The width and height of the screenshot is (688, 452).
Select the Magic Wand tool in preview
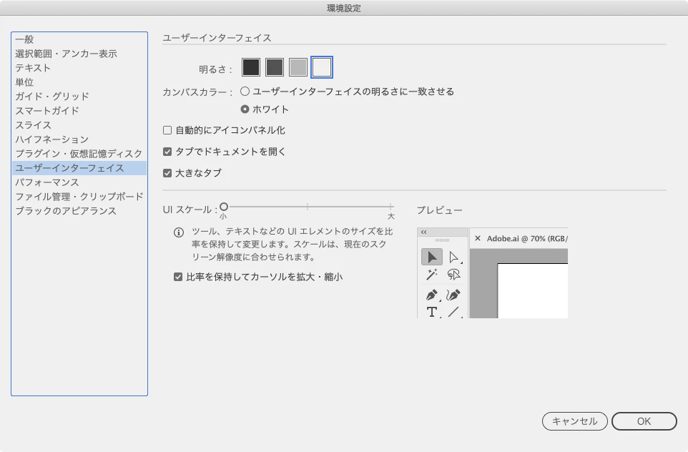pos(432,274)
